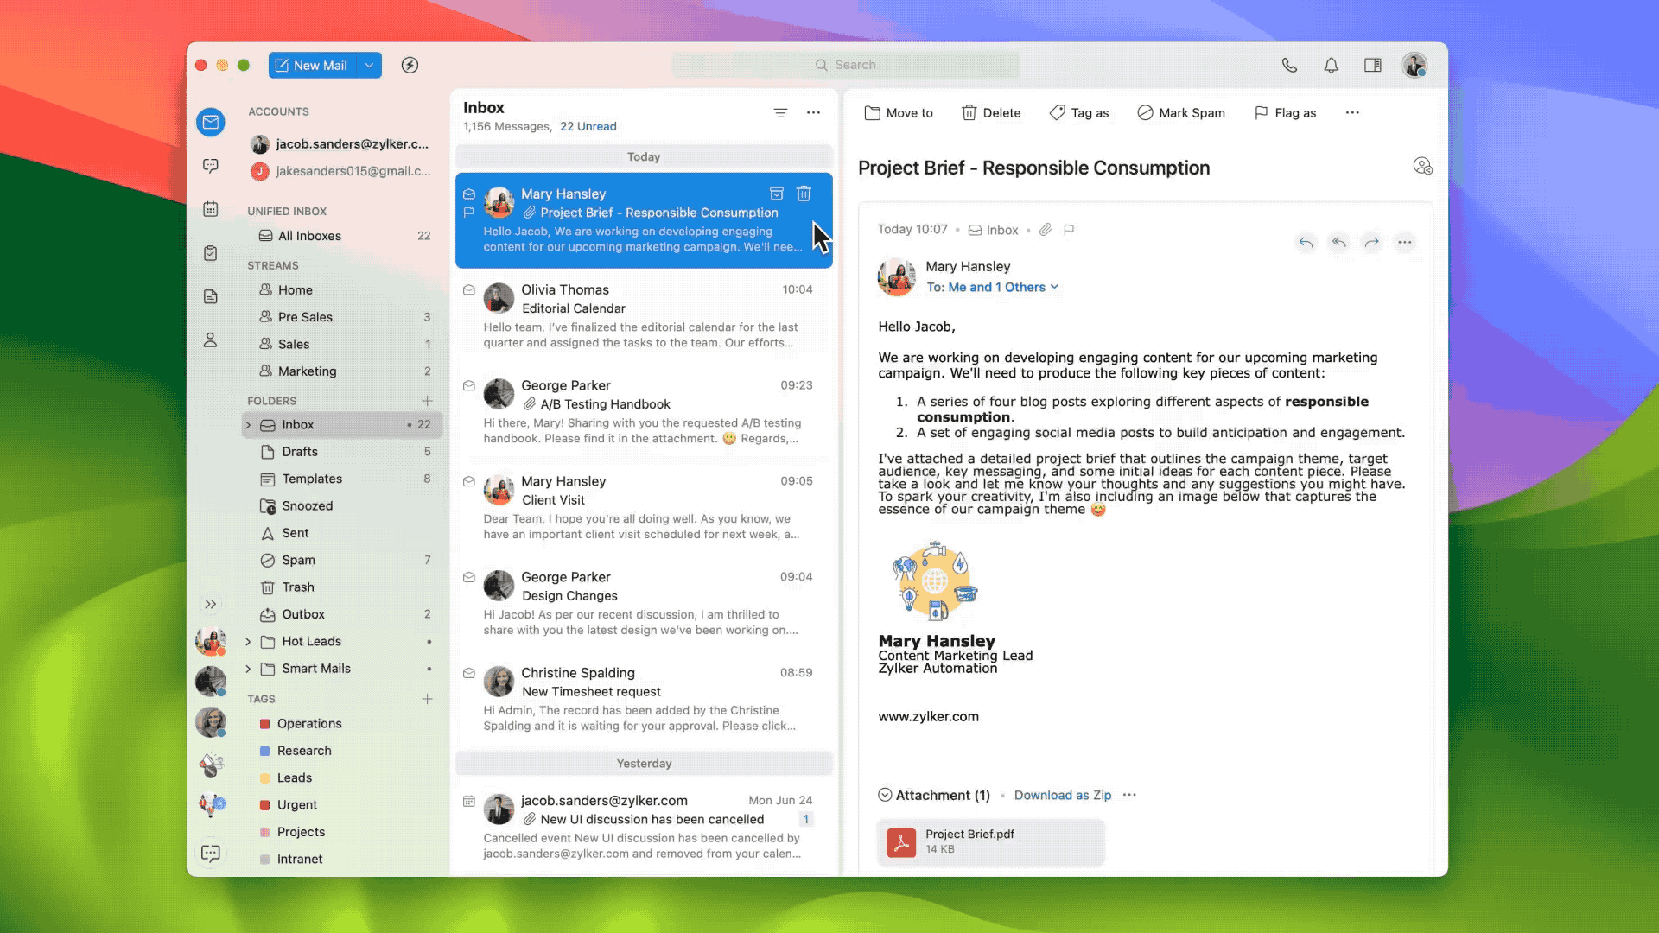
Task: Click the forward arrow icon in email
Action: pos(1371,243)
